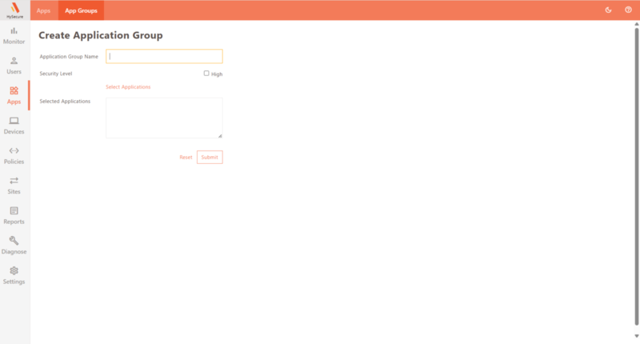640x344 pixels.
Task: Click inside the Selected Applications box
Action: tap(164, 118)
